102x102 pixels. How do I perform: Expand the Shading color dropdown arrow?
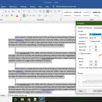tap(48, 16)
